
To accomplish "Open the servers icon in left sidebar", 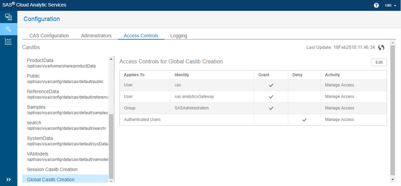I will pyautogui.click(x=8, y=17).
